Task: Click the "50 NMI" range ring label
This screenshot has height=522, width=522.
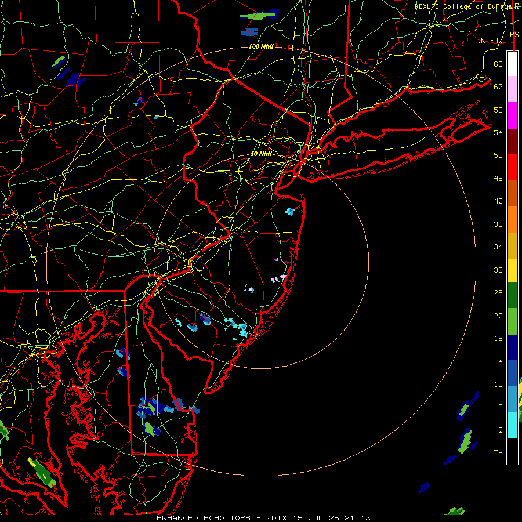Action: pos(261,154)
